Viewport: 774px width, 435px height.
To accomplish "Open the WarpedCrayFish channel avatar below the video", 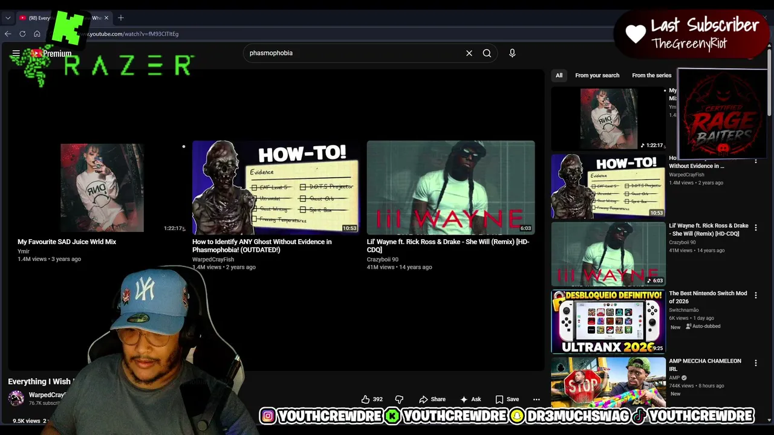I will pos(16,398).
